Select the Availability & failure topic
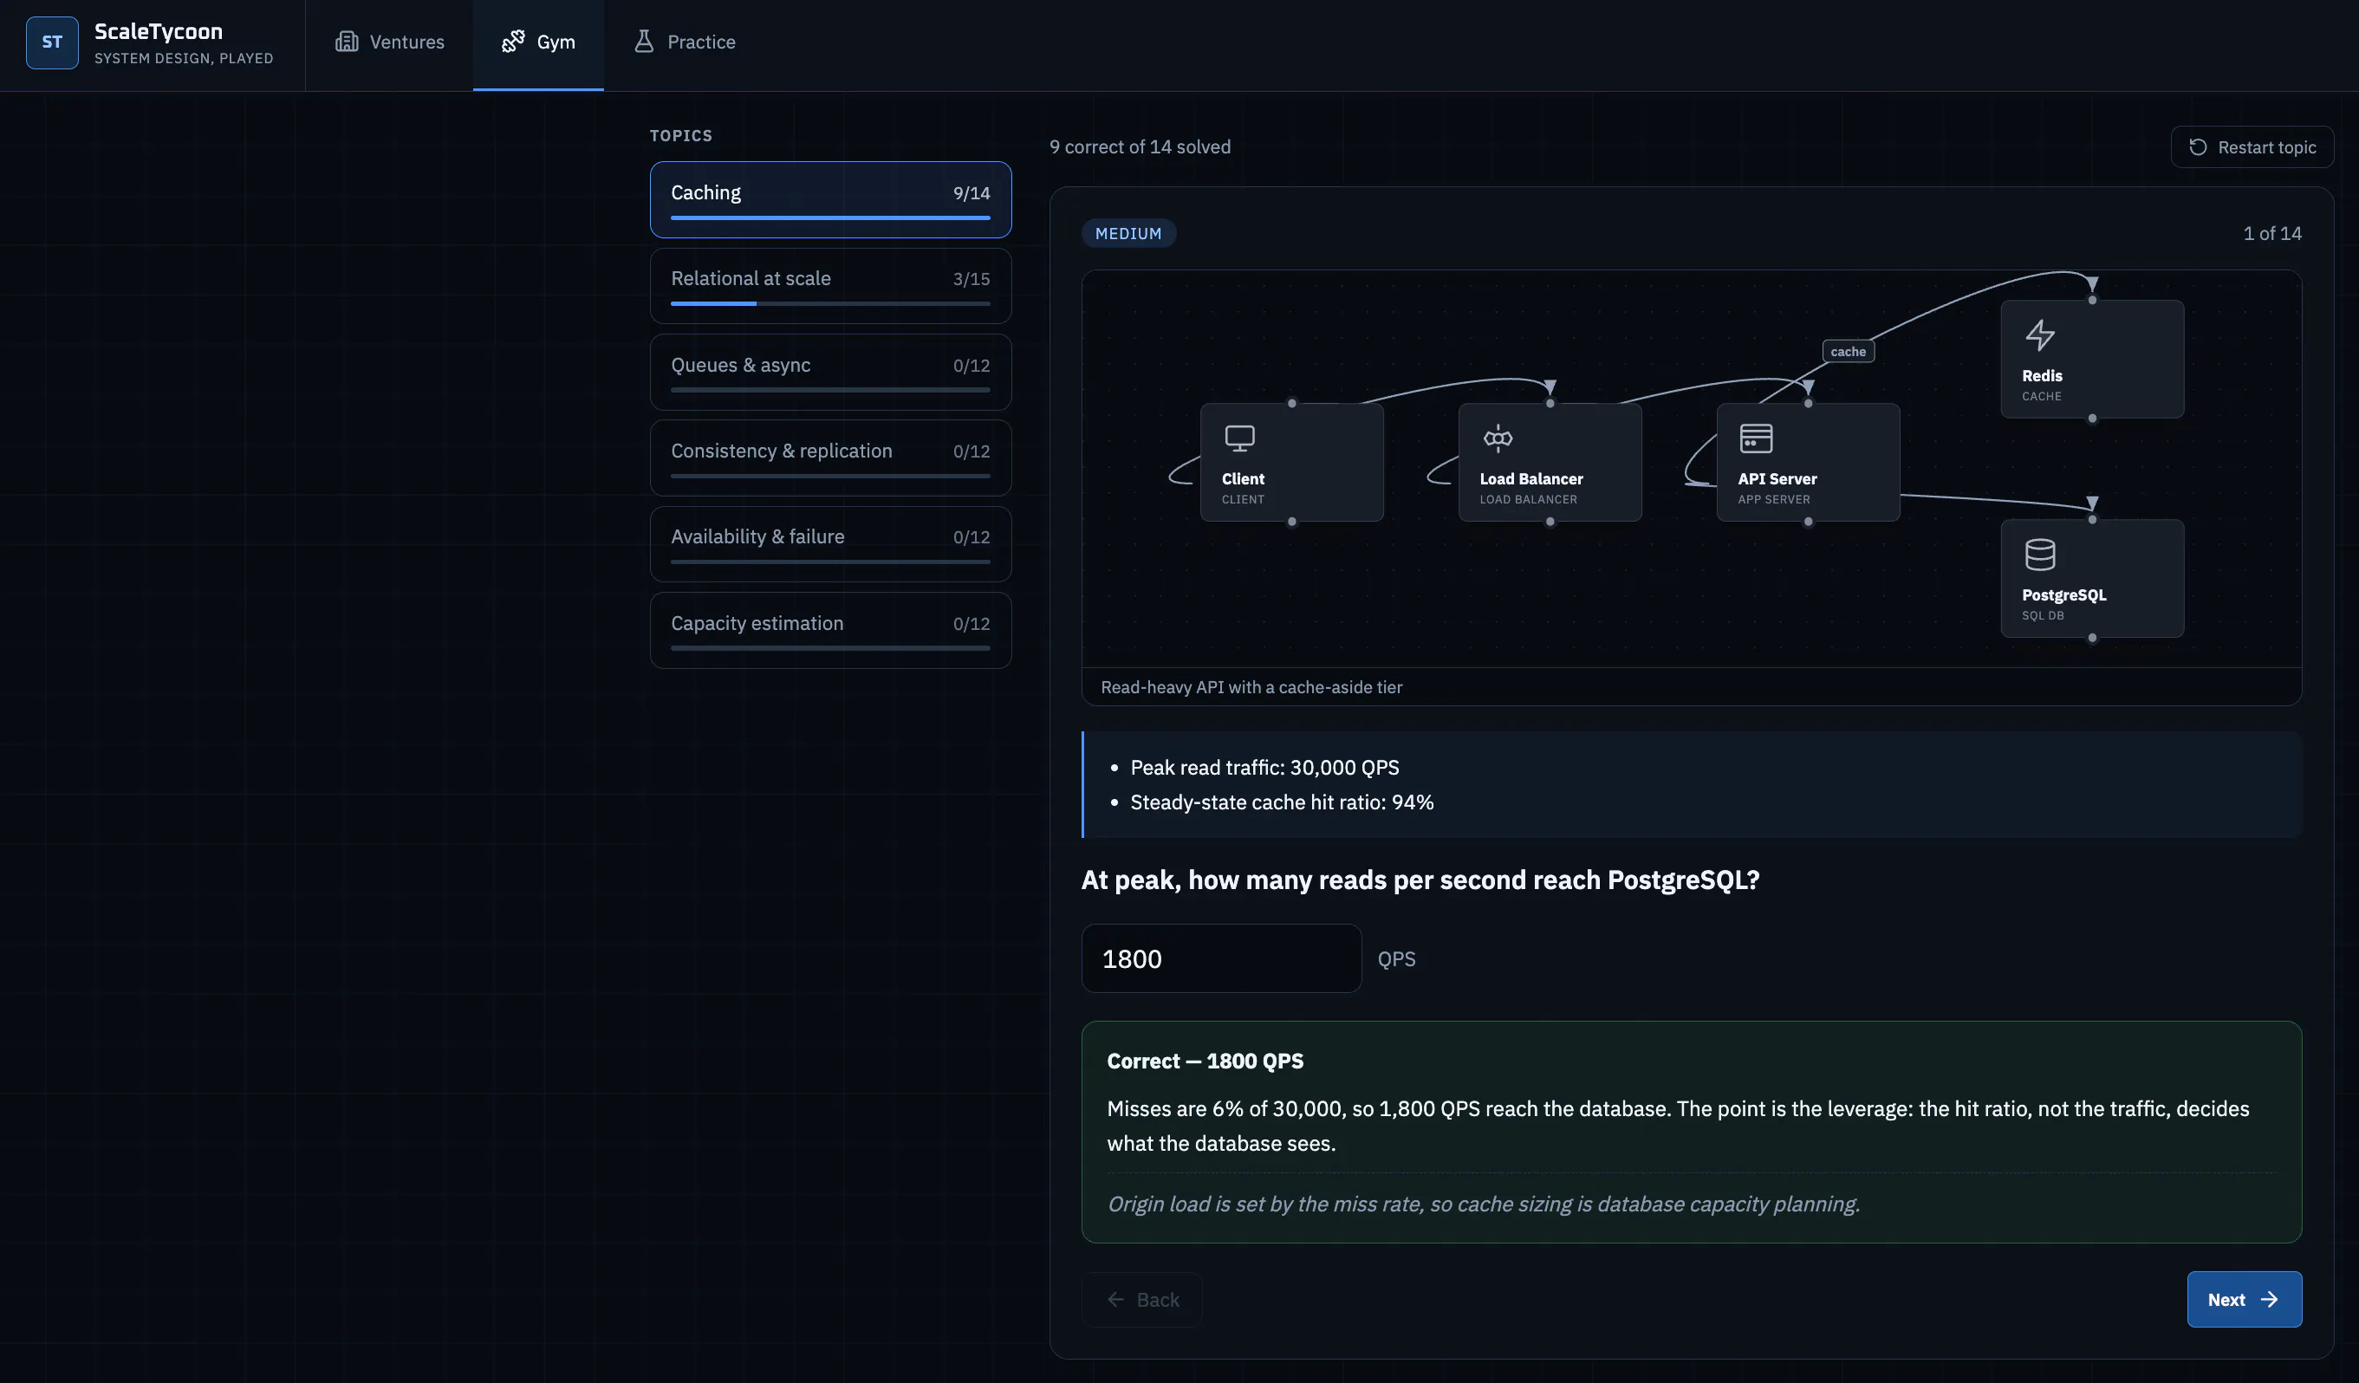The image size is (2359, 1383). pyautogui.click(x=830, y=543)
